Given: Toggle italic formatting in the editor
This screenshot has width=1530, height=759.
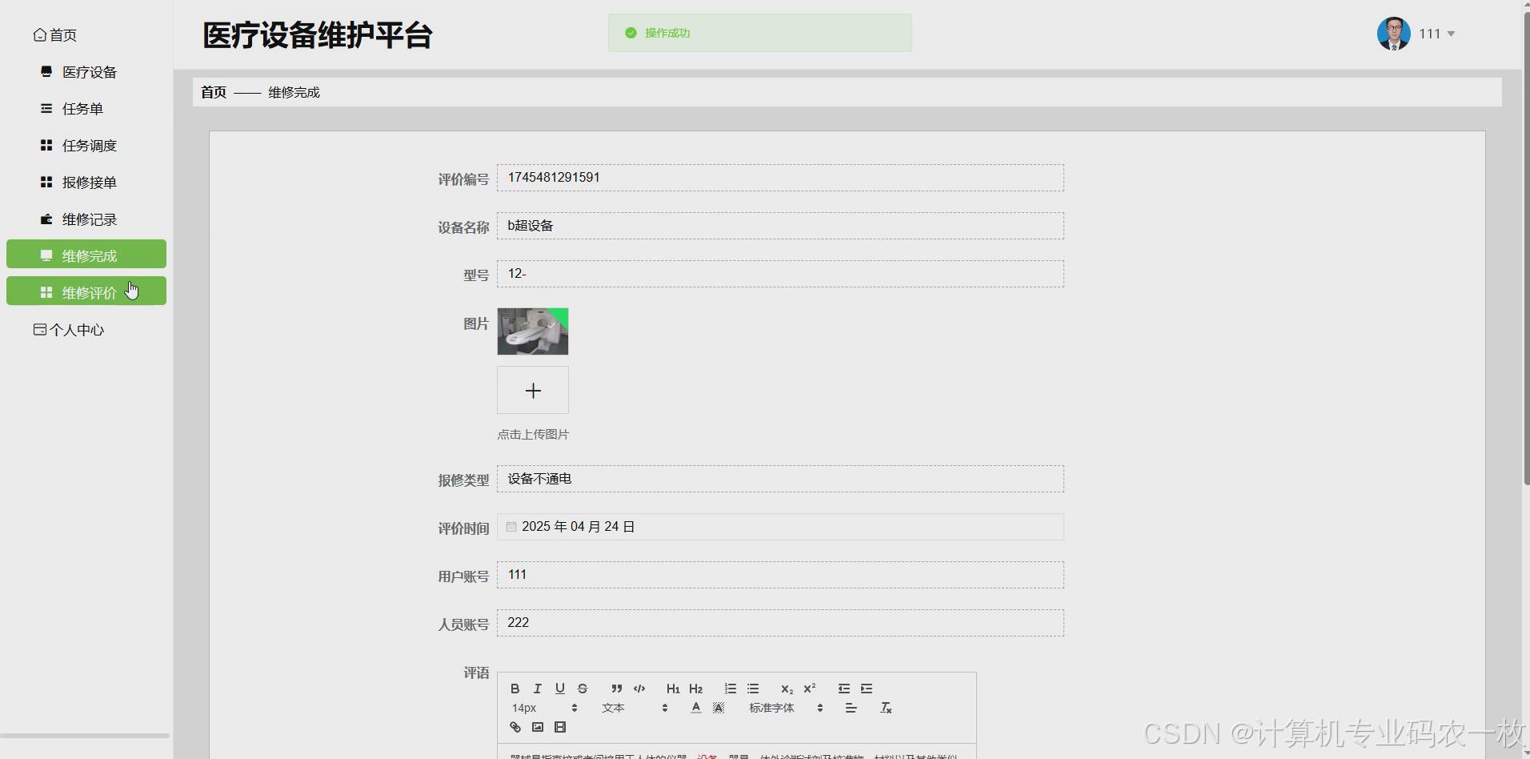Looking at the screenshot, I should [x=537, y=689].
